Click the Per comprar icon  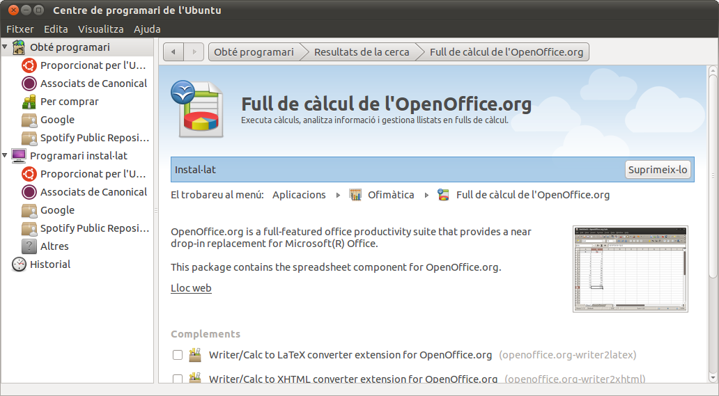tap(29, 102)
